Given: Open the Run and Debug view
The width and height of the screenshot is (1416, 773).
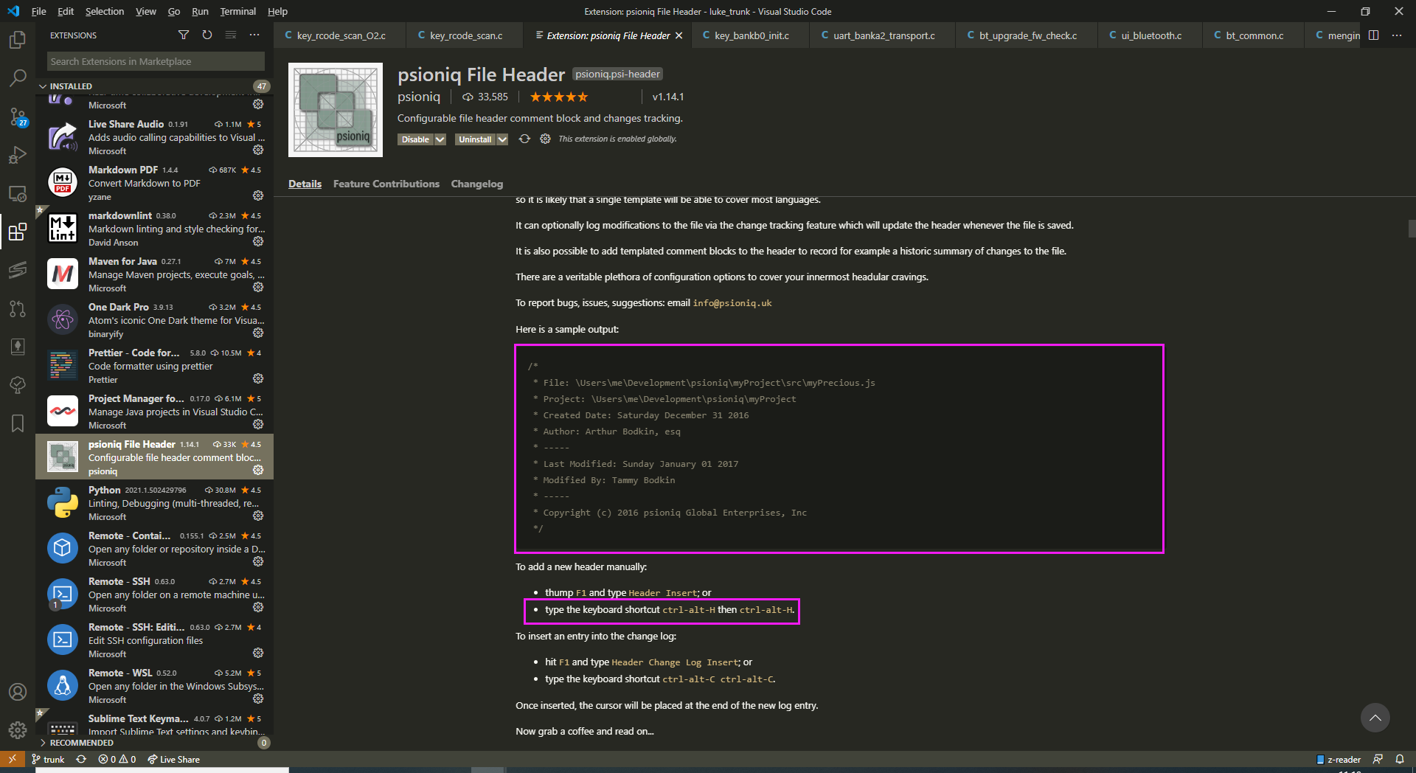Looking at the screenshot, I should point(18,155).
